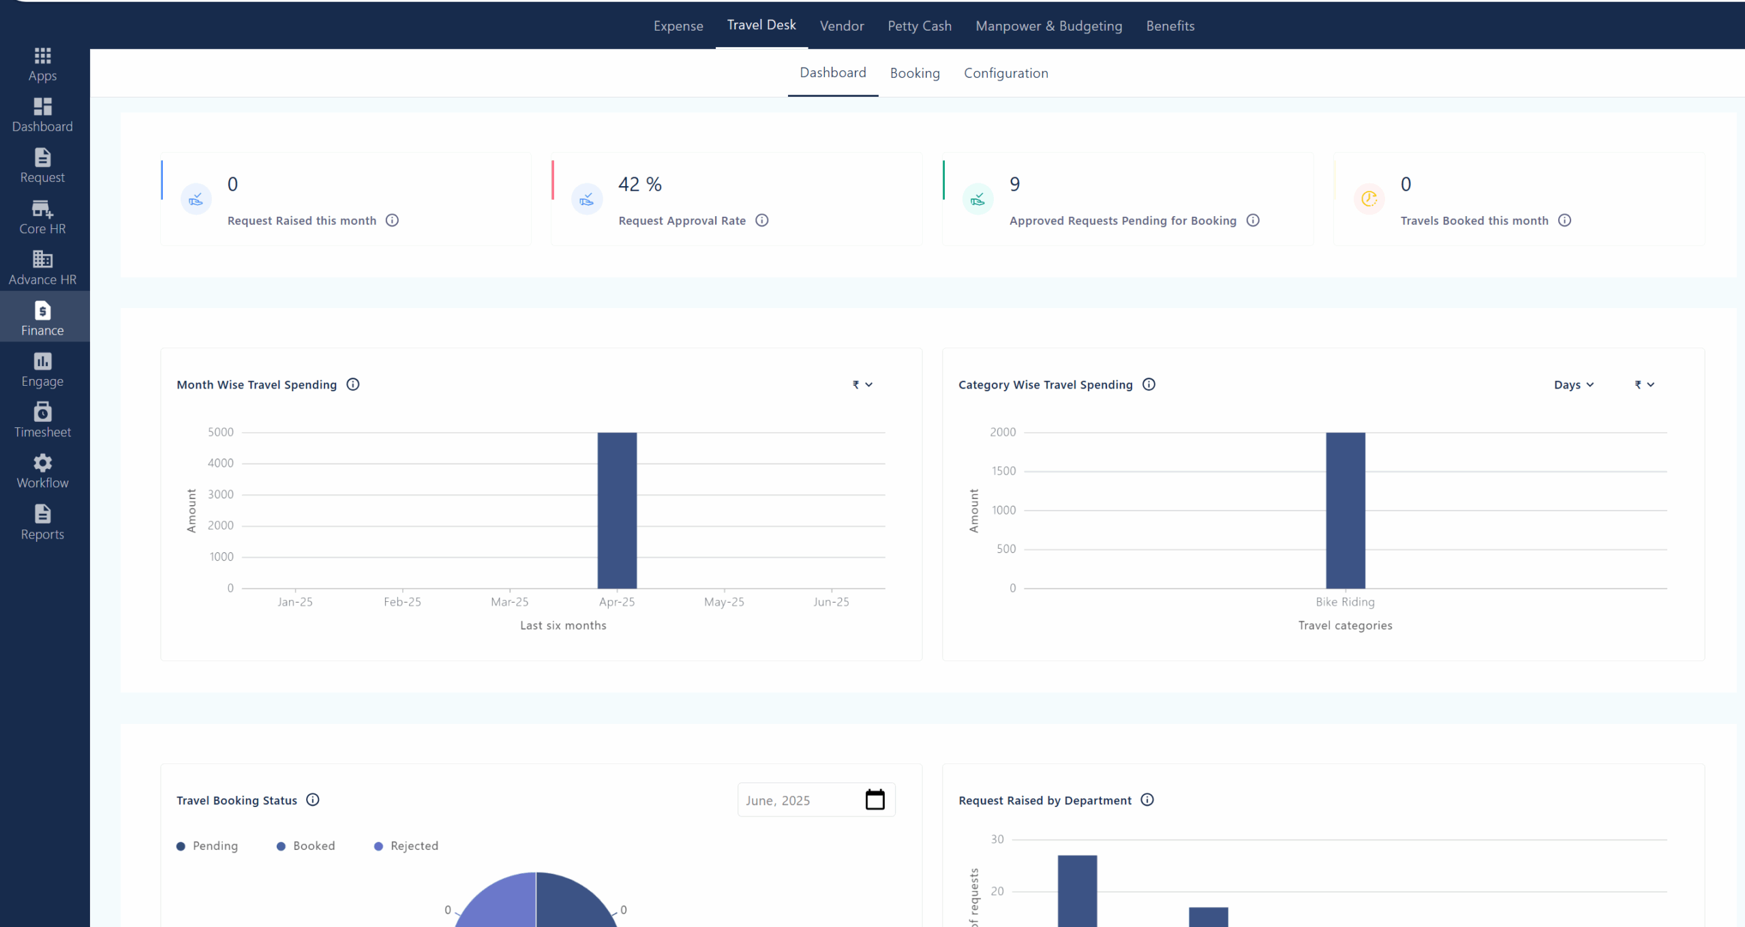
Task: Click the June, 2025 date field
Action: (x=816, y=800)
